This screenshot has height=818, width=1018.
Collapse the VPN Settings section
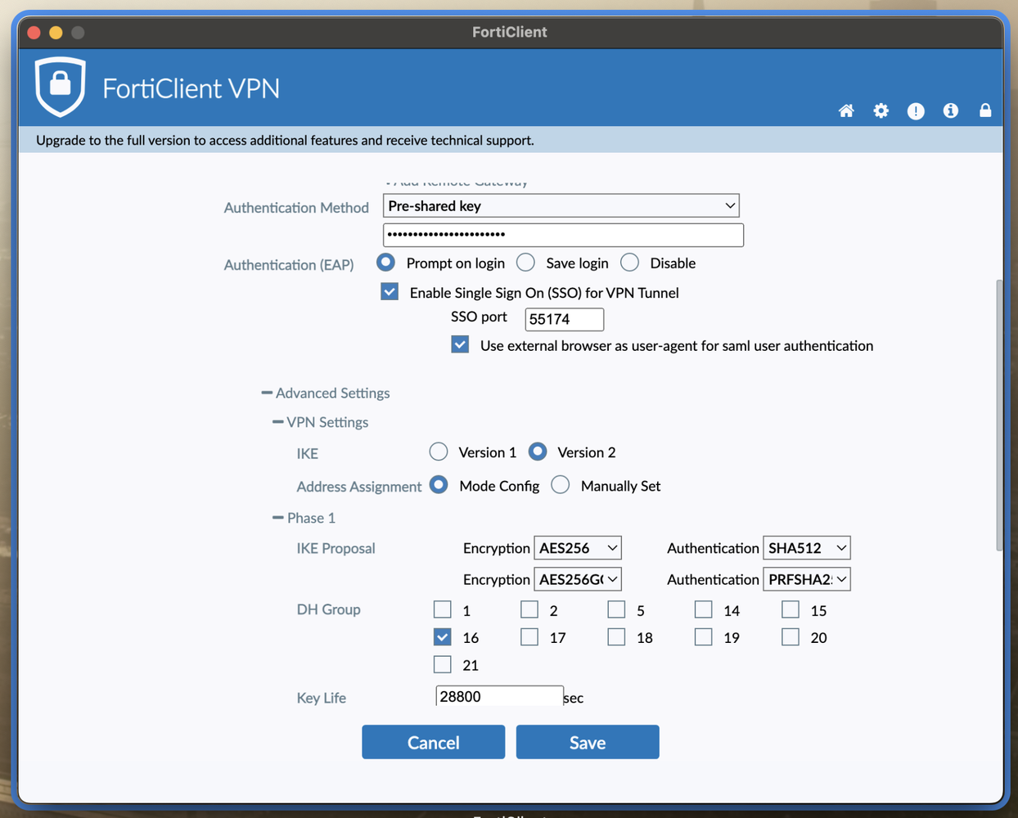pos(321,422)
